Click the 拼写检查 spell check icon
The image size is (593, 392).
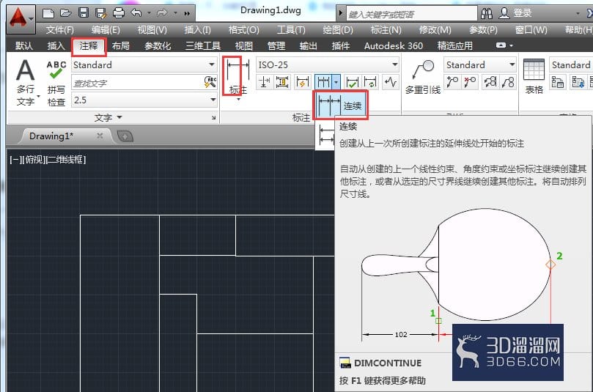click(56, 84)
